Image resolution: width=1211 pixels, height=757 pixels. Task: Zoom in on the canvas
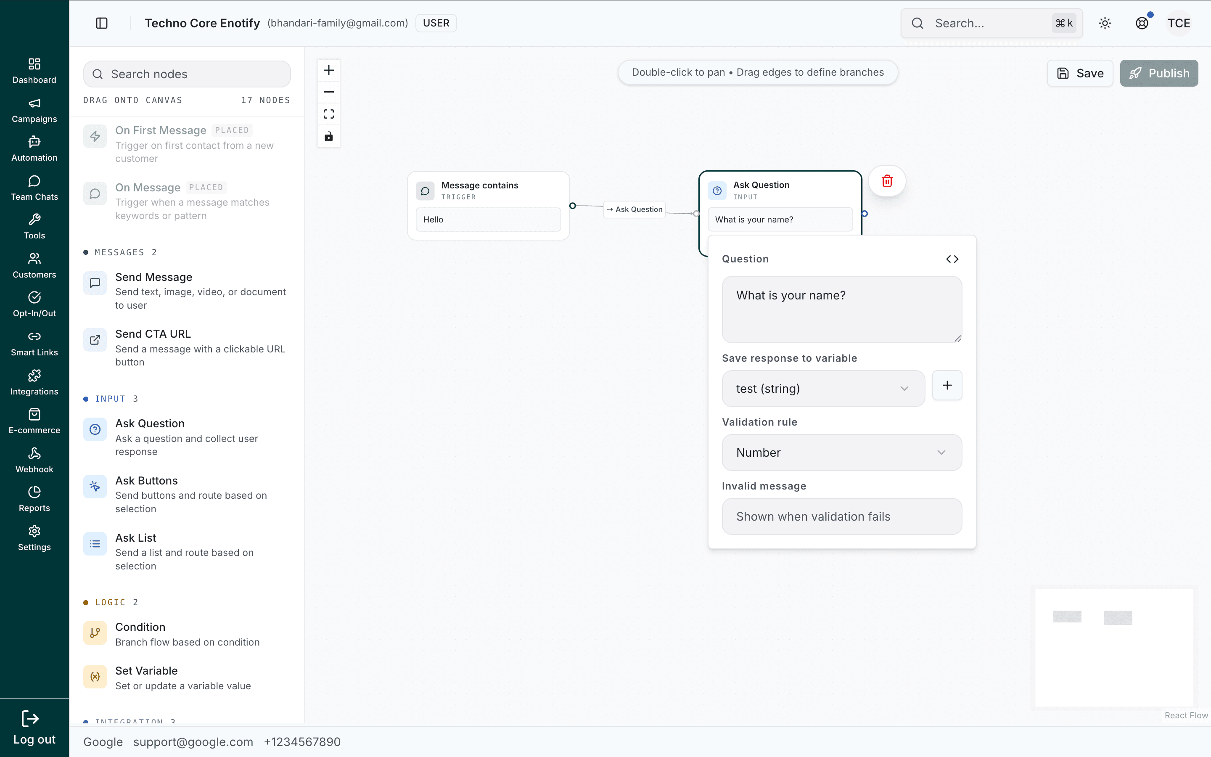tap(329, 70)
